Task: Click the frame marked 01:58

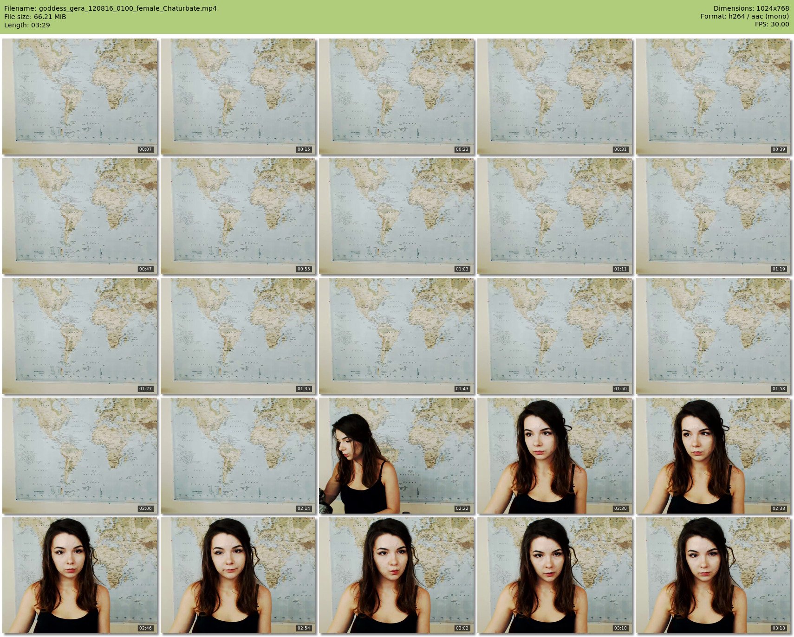Action: click(x=713, y=335)
